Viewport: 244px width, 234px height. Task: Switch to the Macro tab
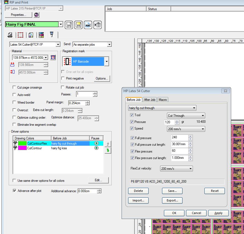(163, 100)
